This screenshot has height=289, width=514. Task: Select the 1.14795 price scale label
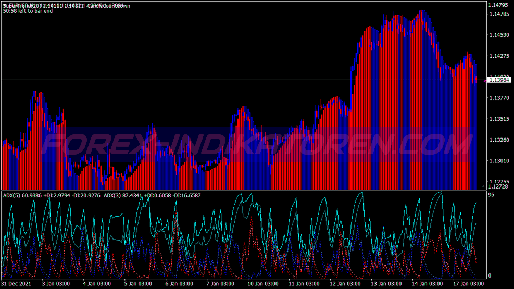click(x=498, y=5)
